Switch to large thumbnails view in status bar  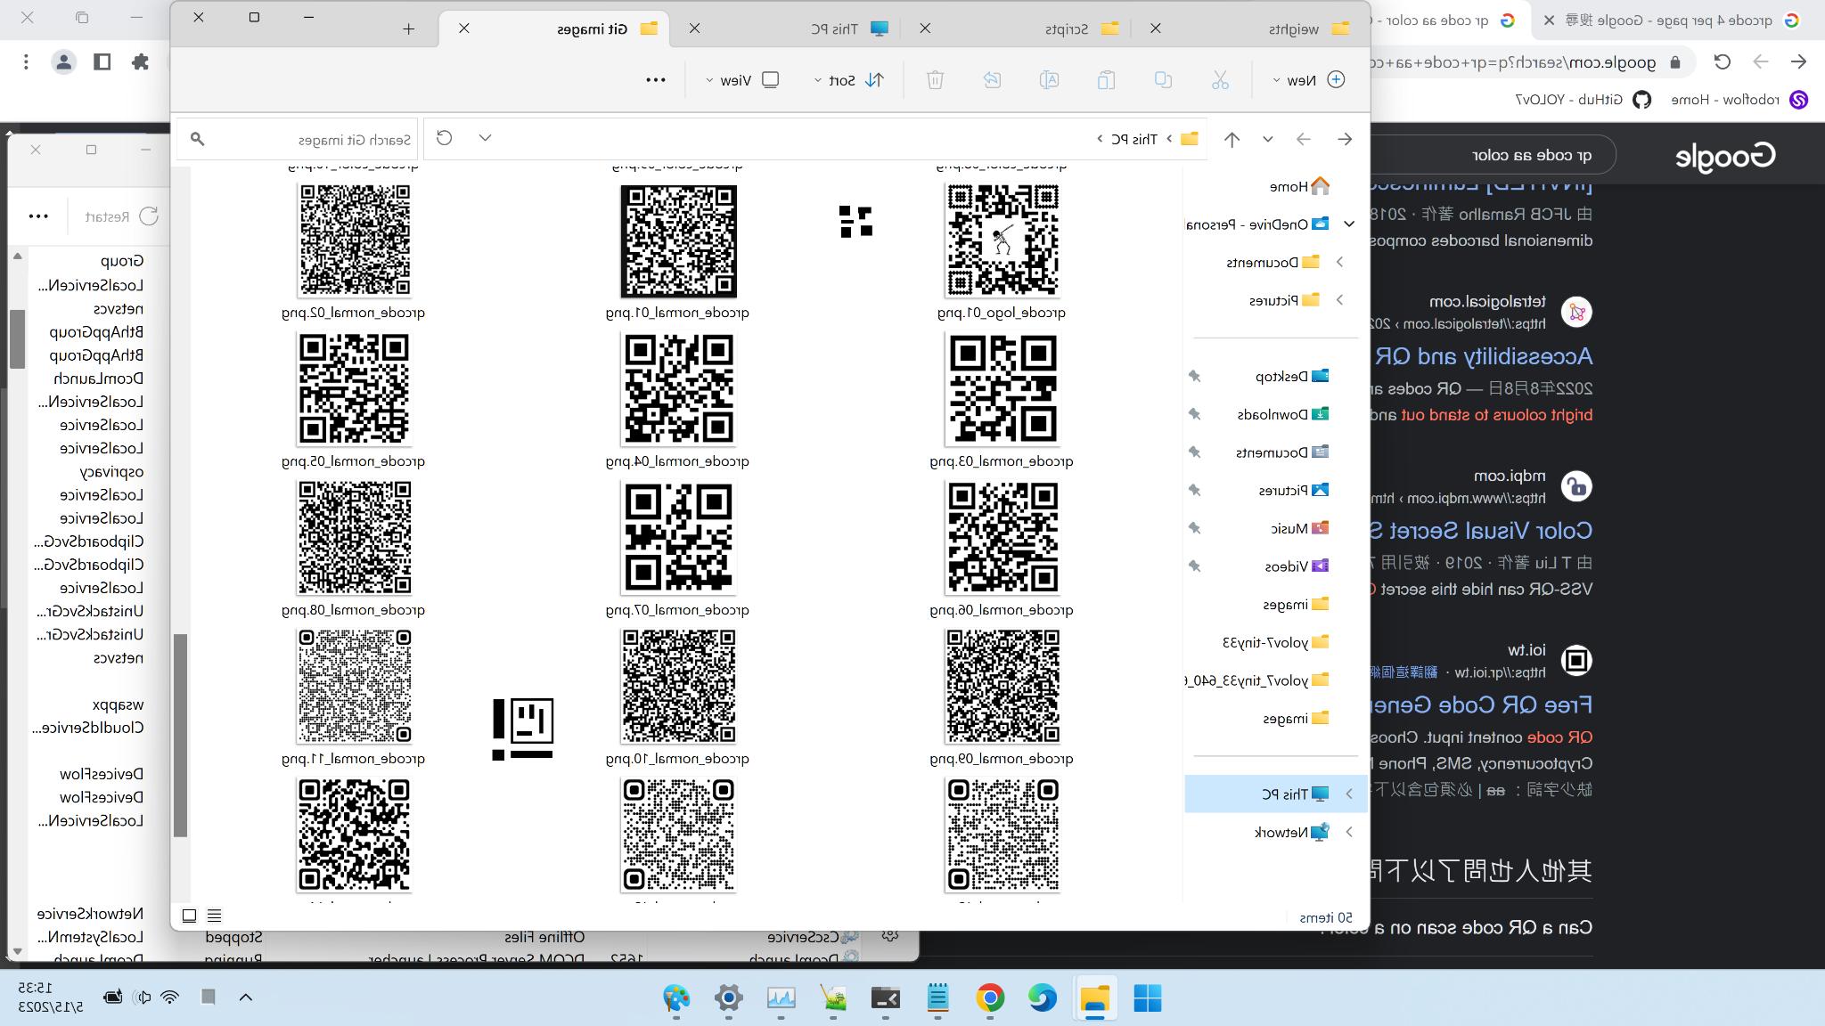pyautogui.click(x=189, y=916)
